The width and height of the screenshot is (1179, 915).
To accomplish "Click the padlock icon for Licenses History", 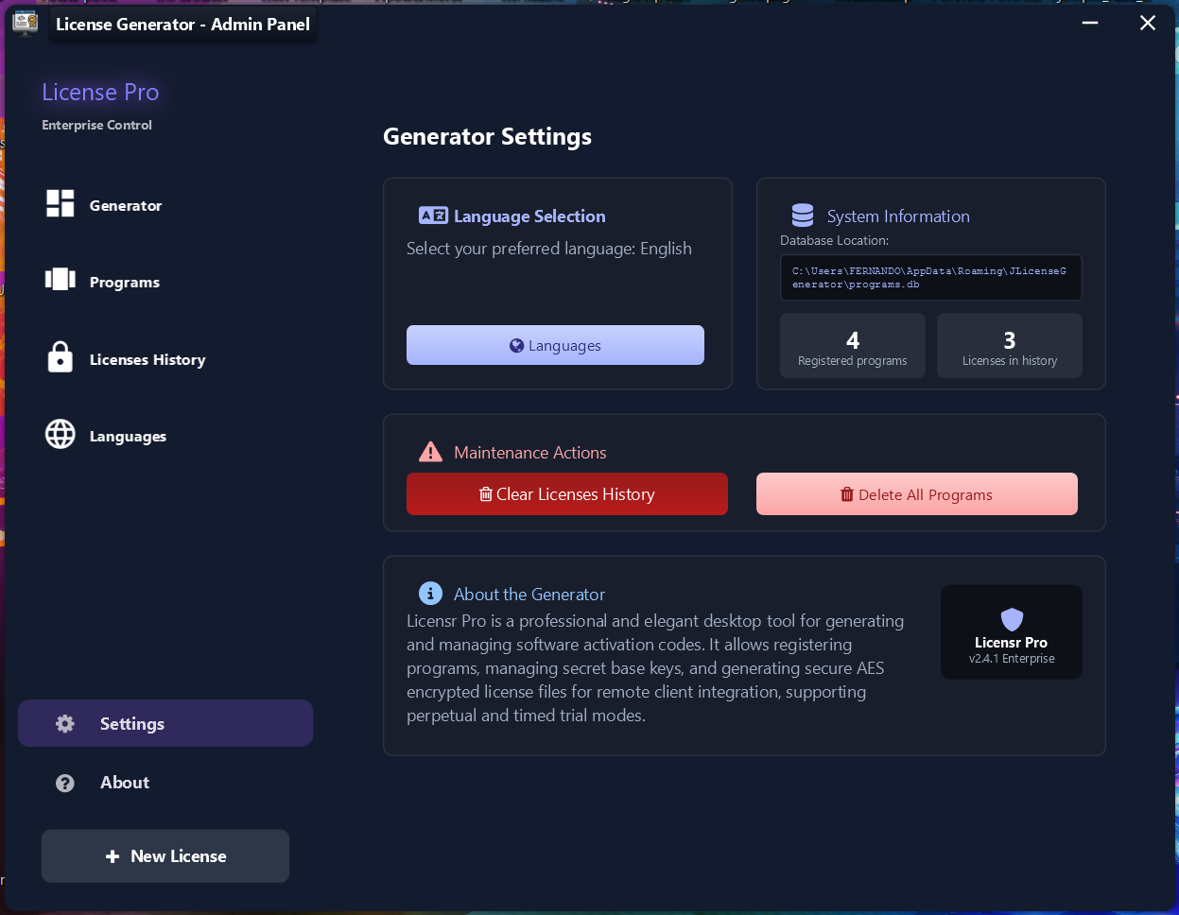I will click(x=61, y=356).
